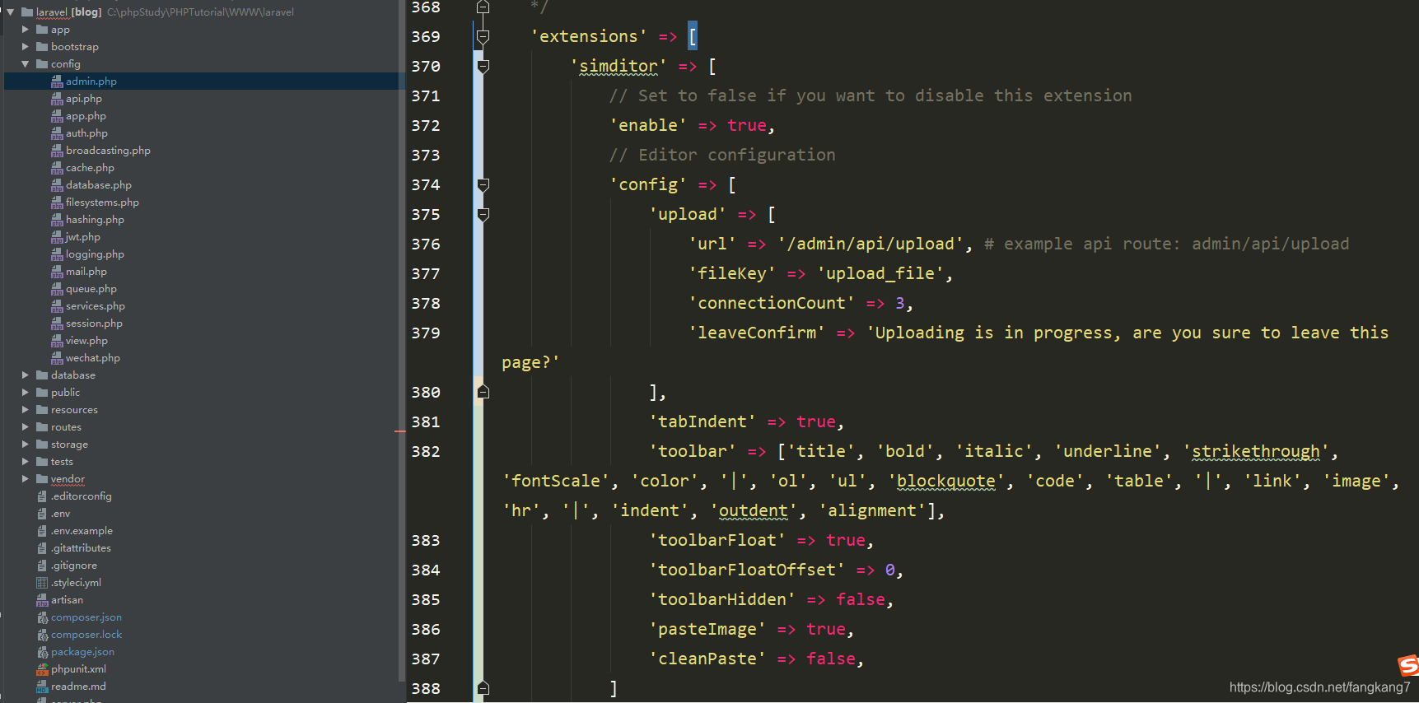Click the broadcasting.php file icon
The image size is (1419, 703).
click(x=57, y=151)
